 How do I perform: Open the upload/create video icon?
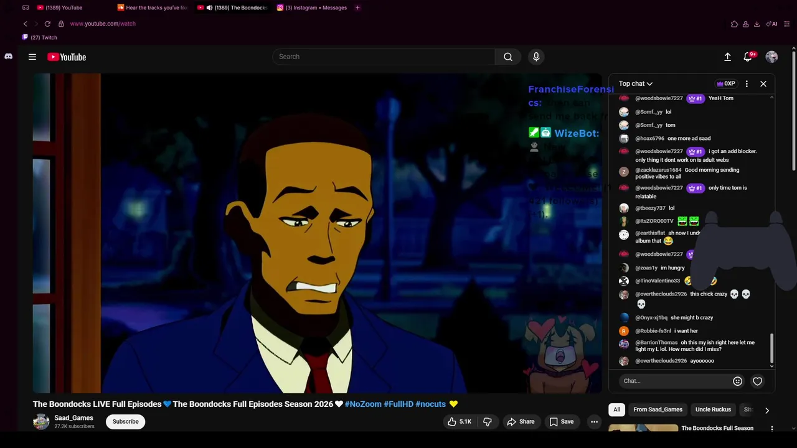pos(727,57)
